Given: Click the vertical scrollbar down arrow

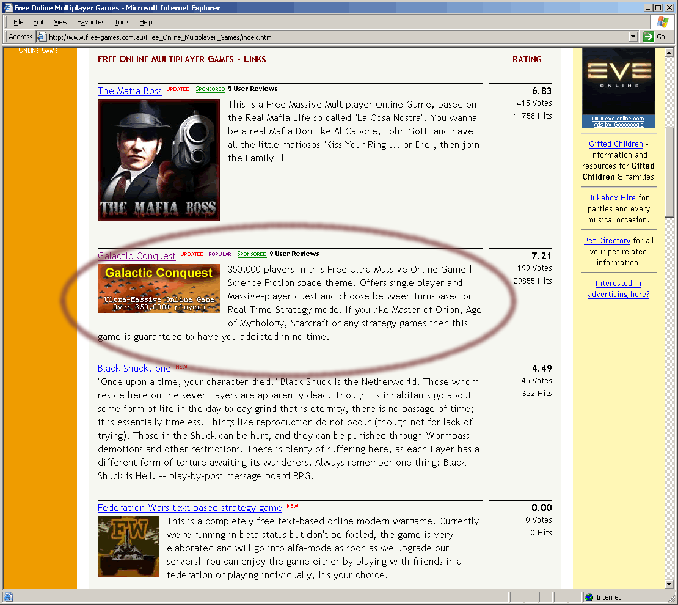Looking at the screenshot, I should (669, 585).
